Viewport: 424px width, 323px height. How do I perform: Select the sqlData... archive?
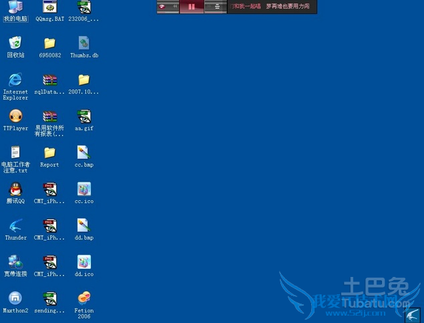pos(50,84)
